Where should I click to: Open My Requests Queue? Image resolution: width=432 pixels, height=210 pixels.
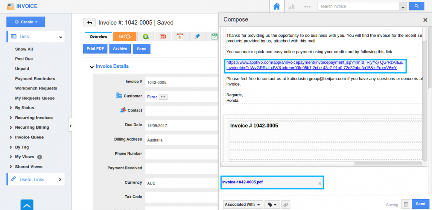[35, 98]
